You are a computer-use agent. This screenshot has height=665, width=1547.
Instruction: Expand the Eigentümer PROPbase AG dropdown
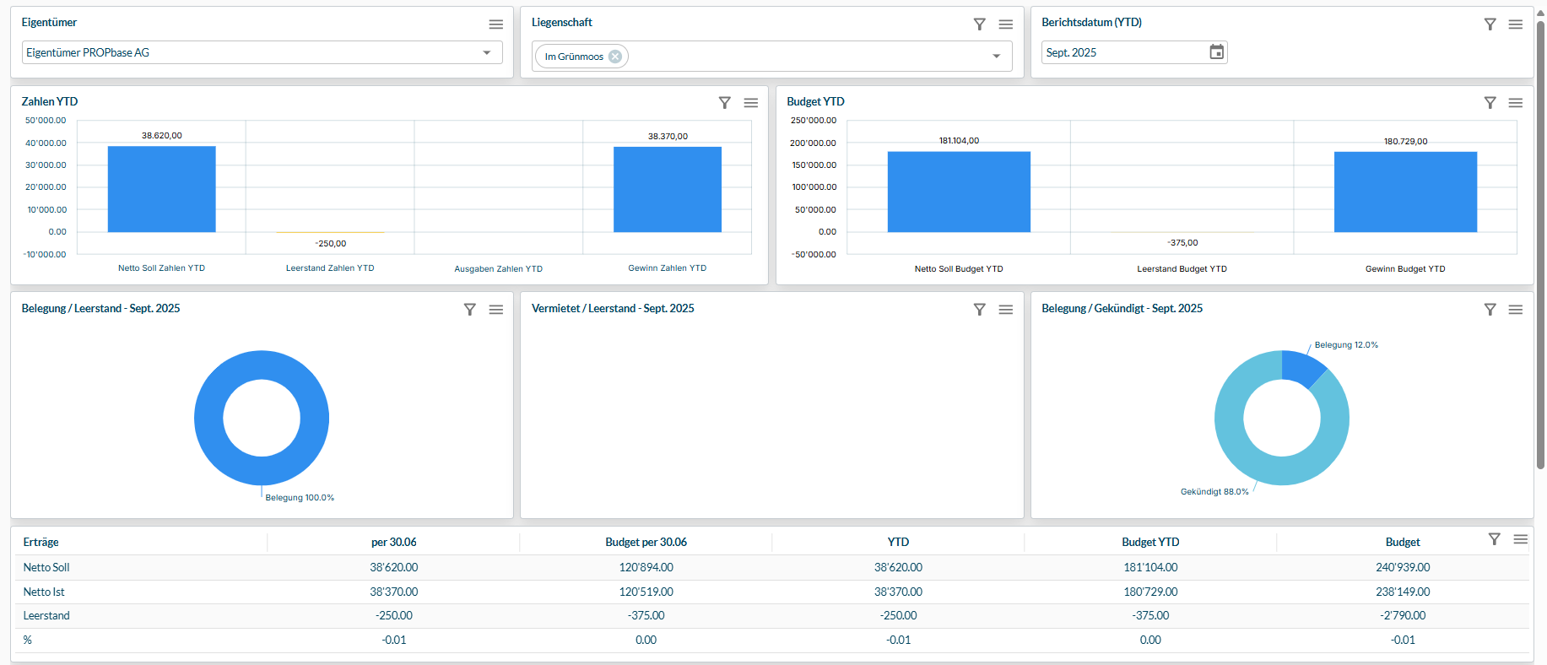pyautogui.click(x=486, y=52)
